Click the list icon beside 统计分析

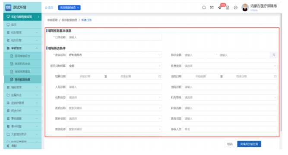pyautogui.click(x=8, y=111)
